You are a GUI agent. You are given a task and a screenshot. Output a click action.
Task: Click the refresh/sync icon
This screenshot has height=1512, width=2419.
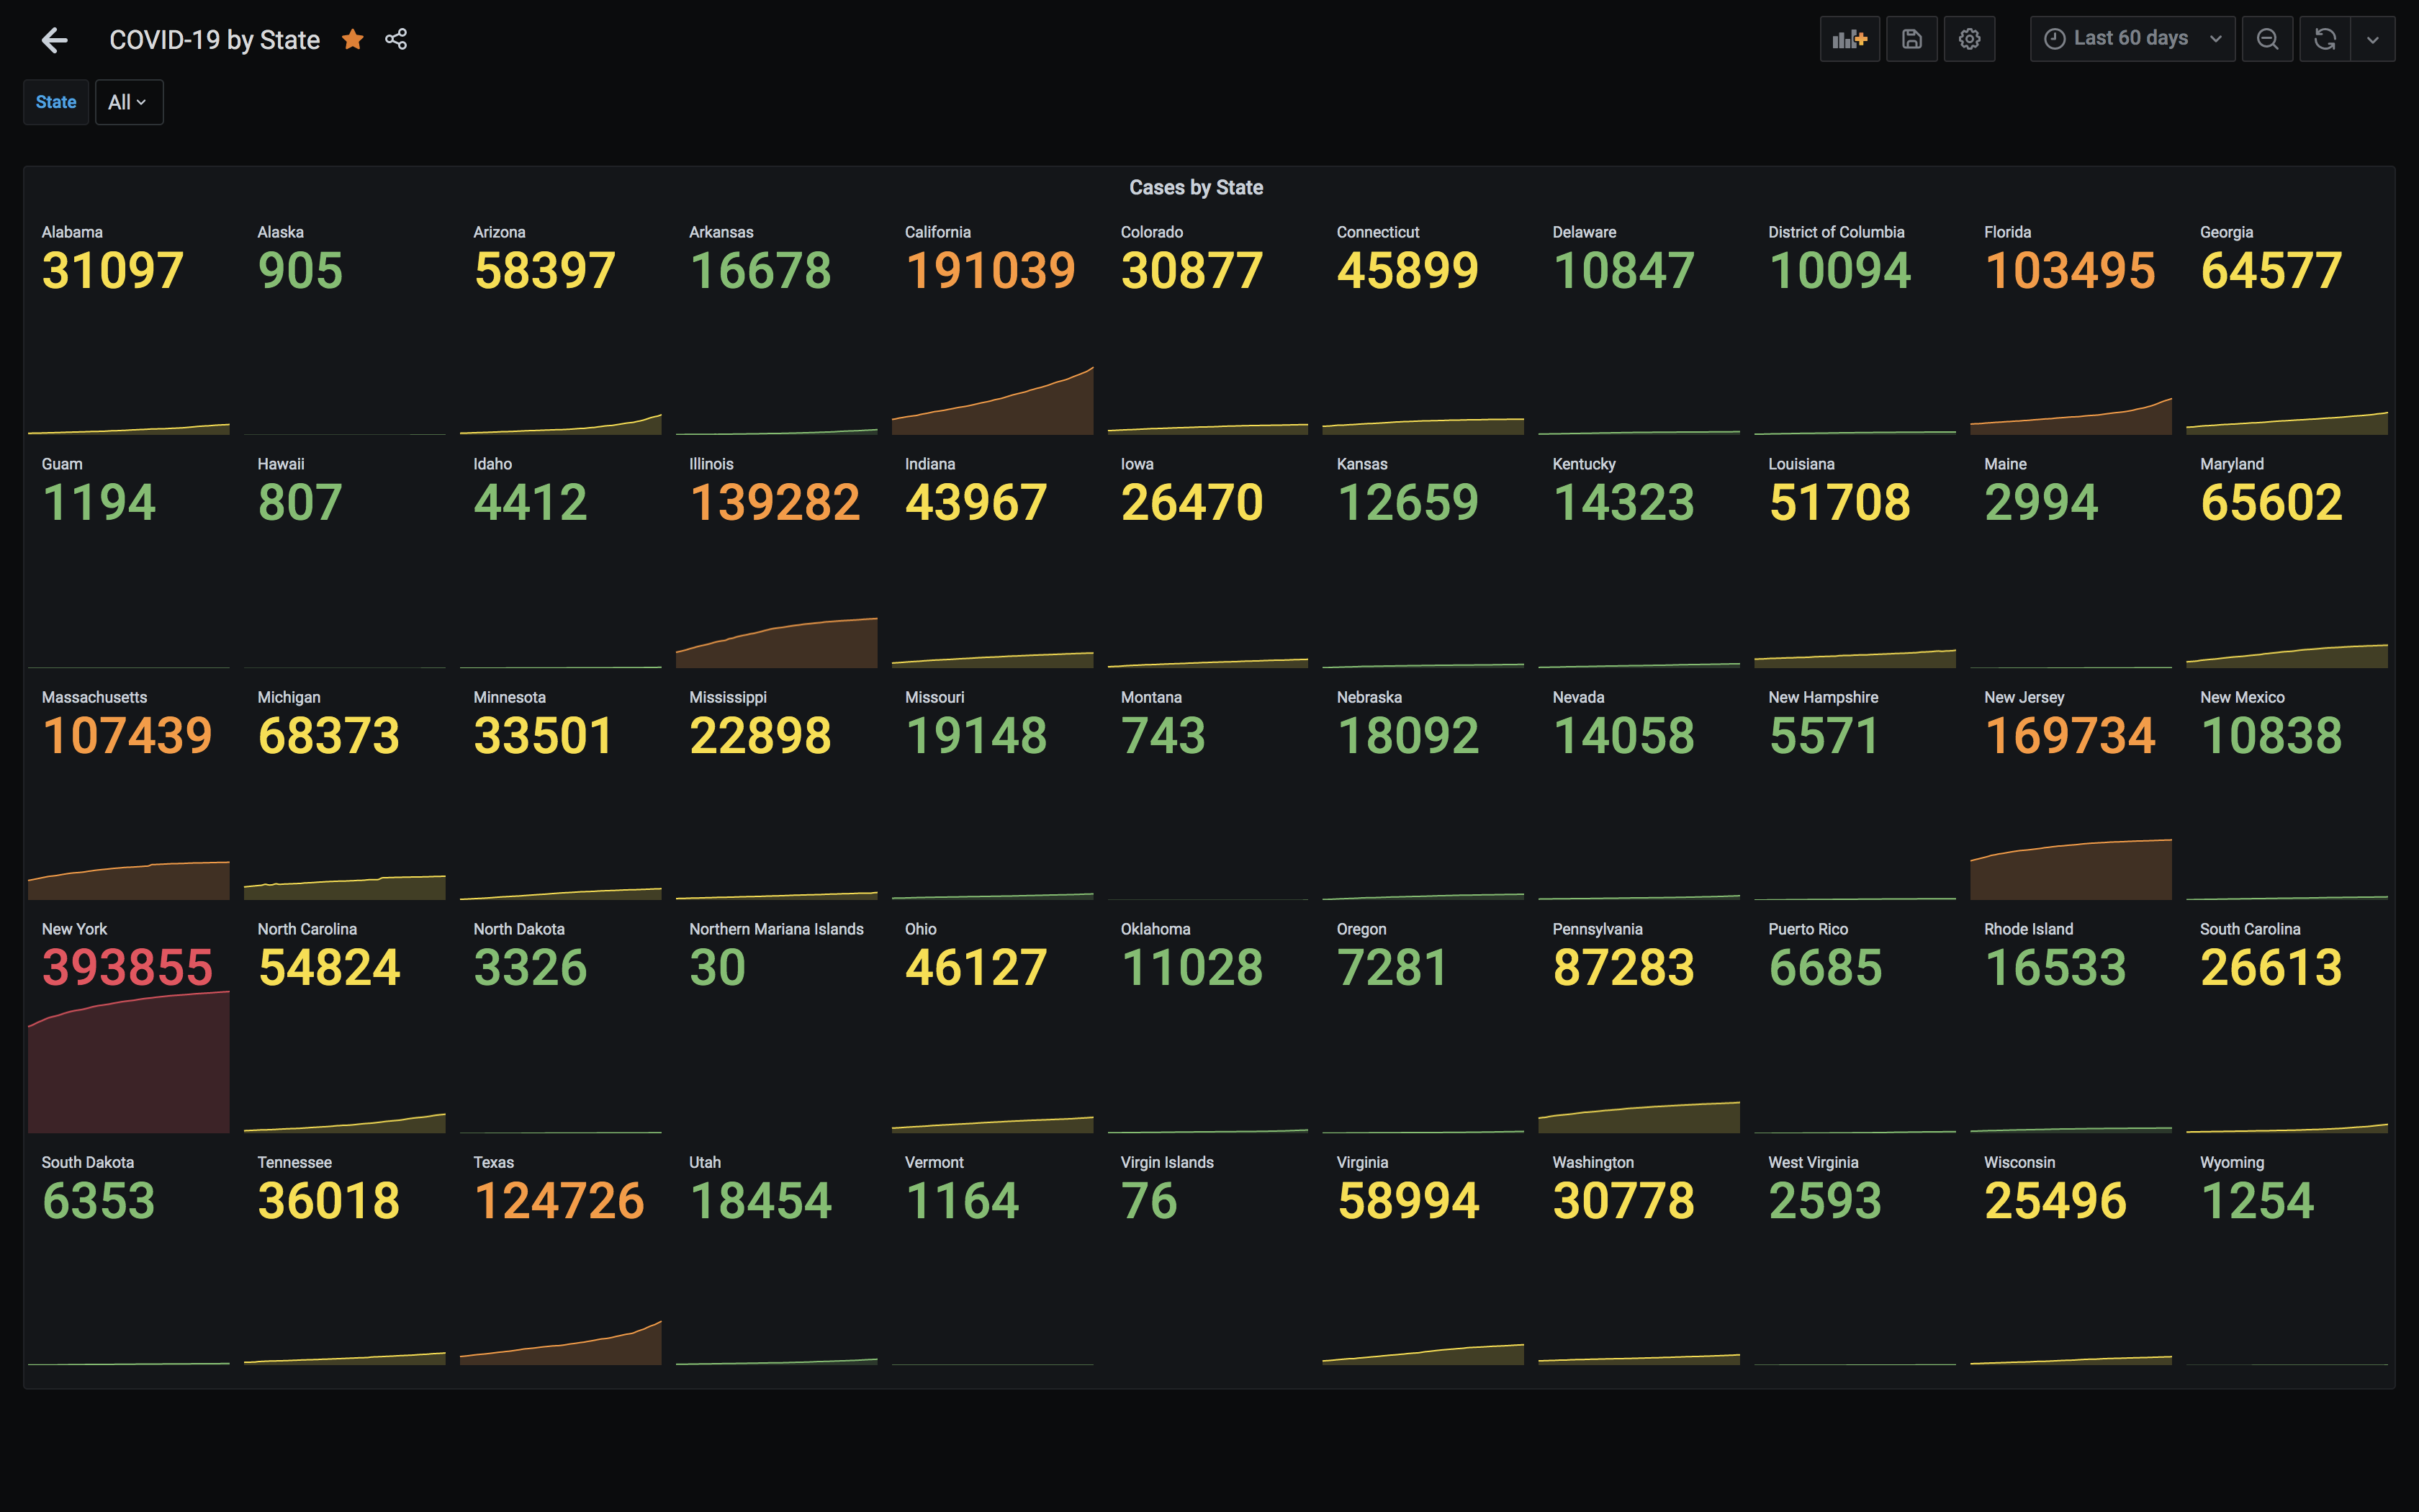[x=2325, y=38]
